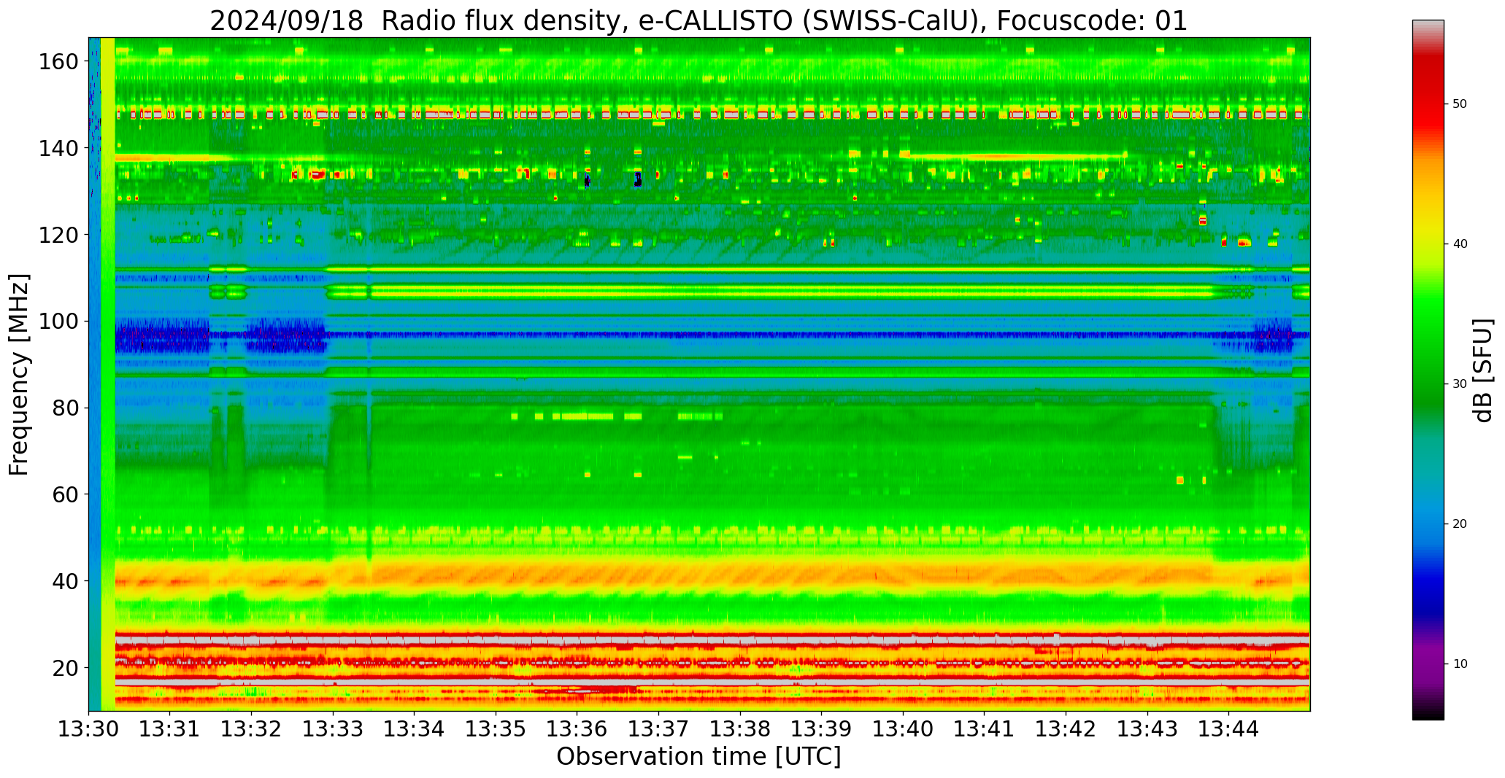The image size is (1505, 778).
Task: Click the 13:34 time tick label
Action: (415, 729)
